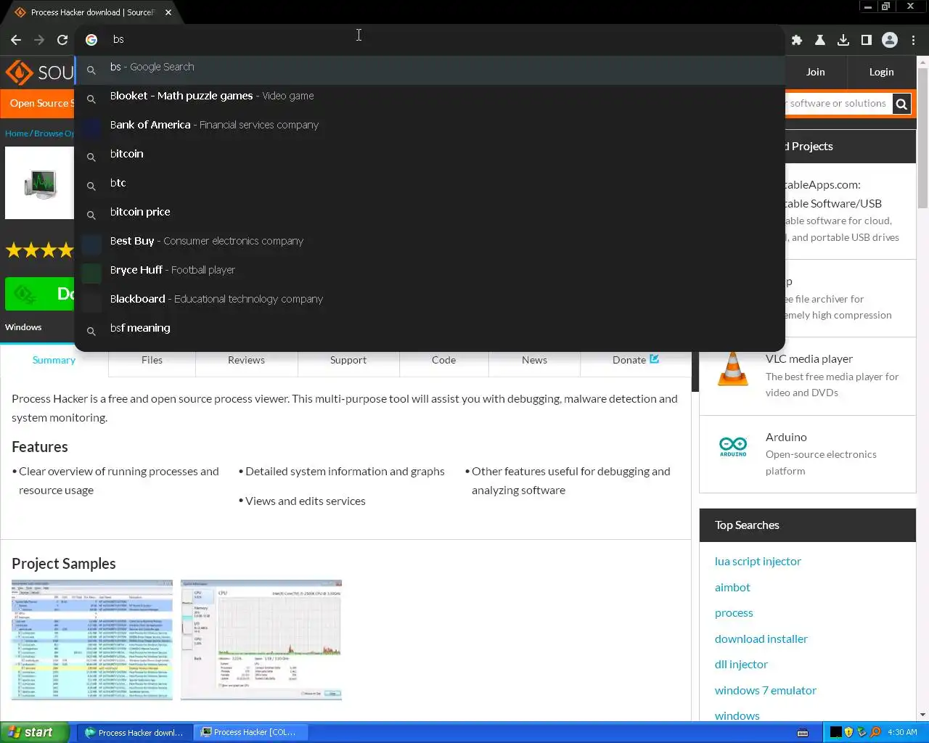The height and width of the screenshot is (743, 929).
Task: Toggle the side panel icon
Action: click(x=867, y=40)
